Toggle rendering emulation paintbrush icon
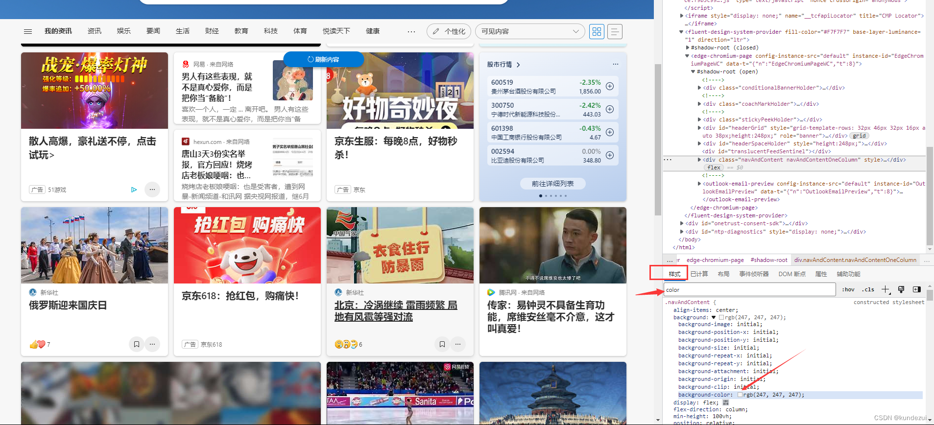This screenshot has width=934, height=425. [x=901, y=289]
